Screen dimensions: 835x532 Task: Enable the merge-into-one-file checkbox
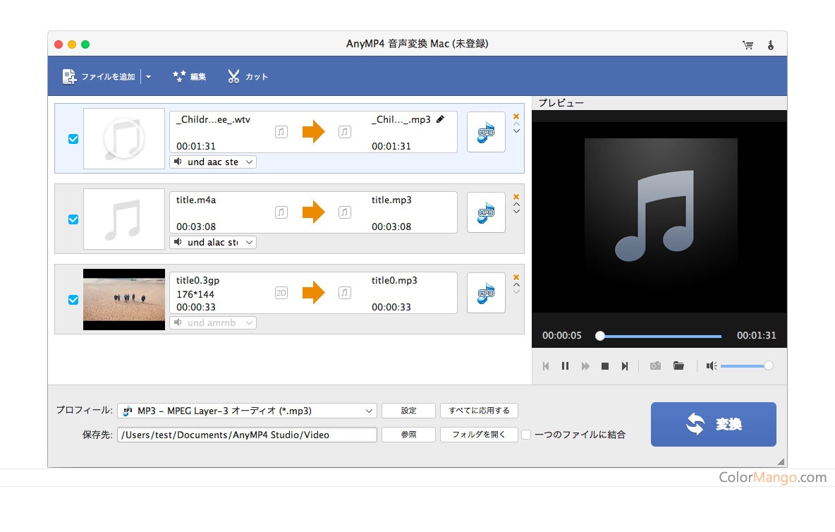pos(526,435)
